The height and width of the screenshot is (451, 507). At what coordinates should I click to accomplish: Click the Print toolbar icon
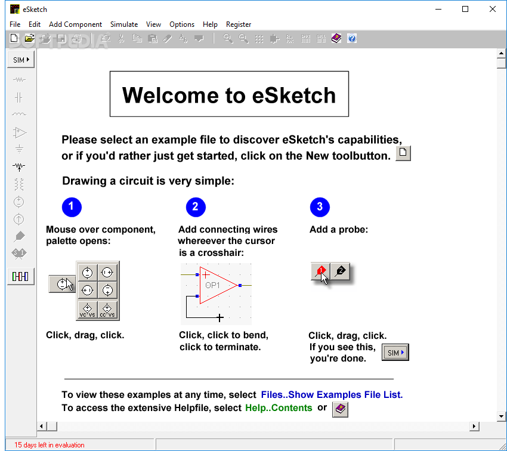pyautogui.click(x=76, y=39)
